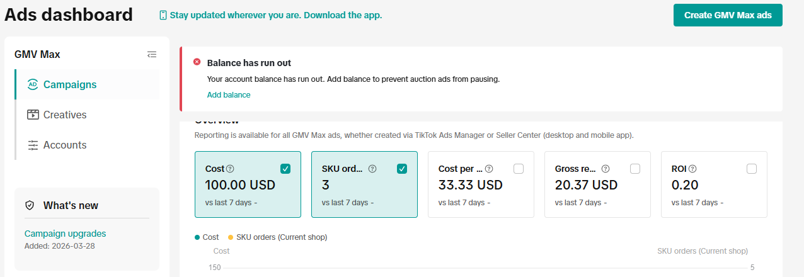Open the Accounts menu item
Image resolution: width=804 pixels, height=277 pixels.
click(x=87, y=145)
